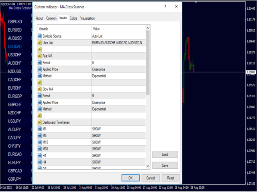Click the question mark help icon in dialog title

165,7
